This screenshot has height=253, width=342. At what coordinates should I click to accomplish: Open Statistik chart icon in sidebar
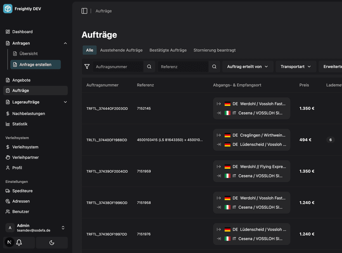coord(8,124)
